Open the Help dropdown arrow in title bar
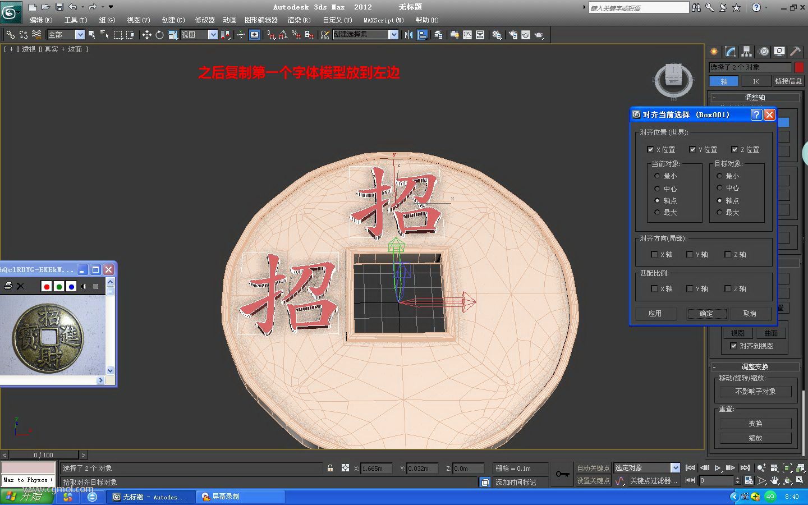The width and height of the screenshot is (808, 505). click(x=766, y=7)
